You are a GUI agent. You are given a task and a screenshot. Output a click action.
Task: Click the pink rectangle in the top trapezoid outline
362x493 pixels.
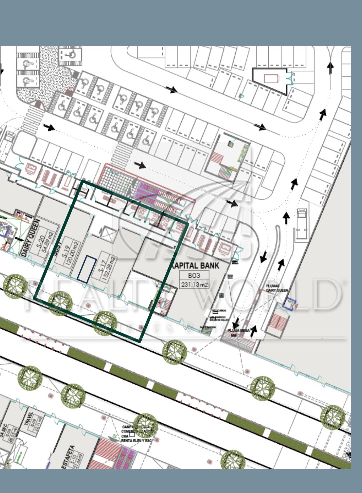pos(271,78)
